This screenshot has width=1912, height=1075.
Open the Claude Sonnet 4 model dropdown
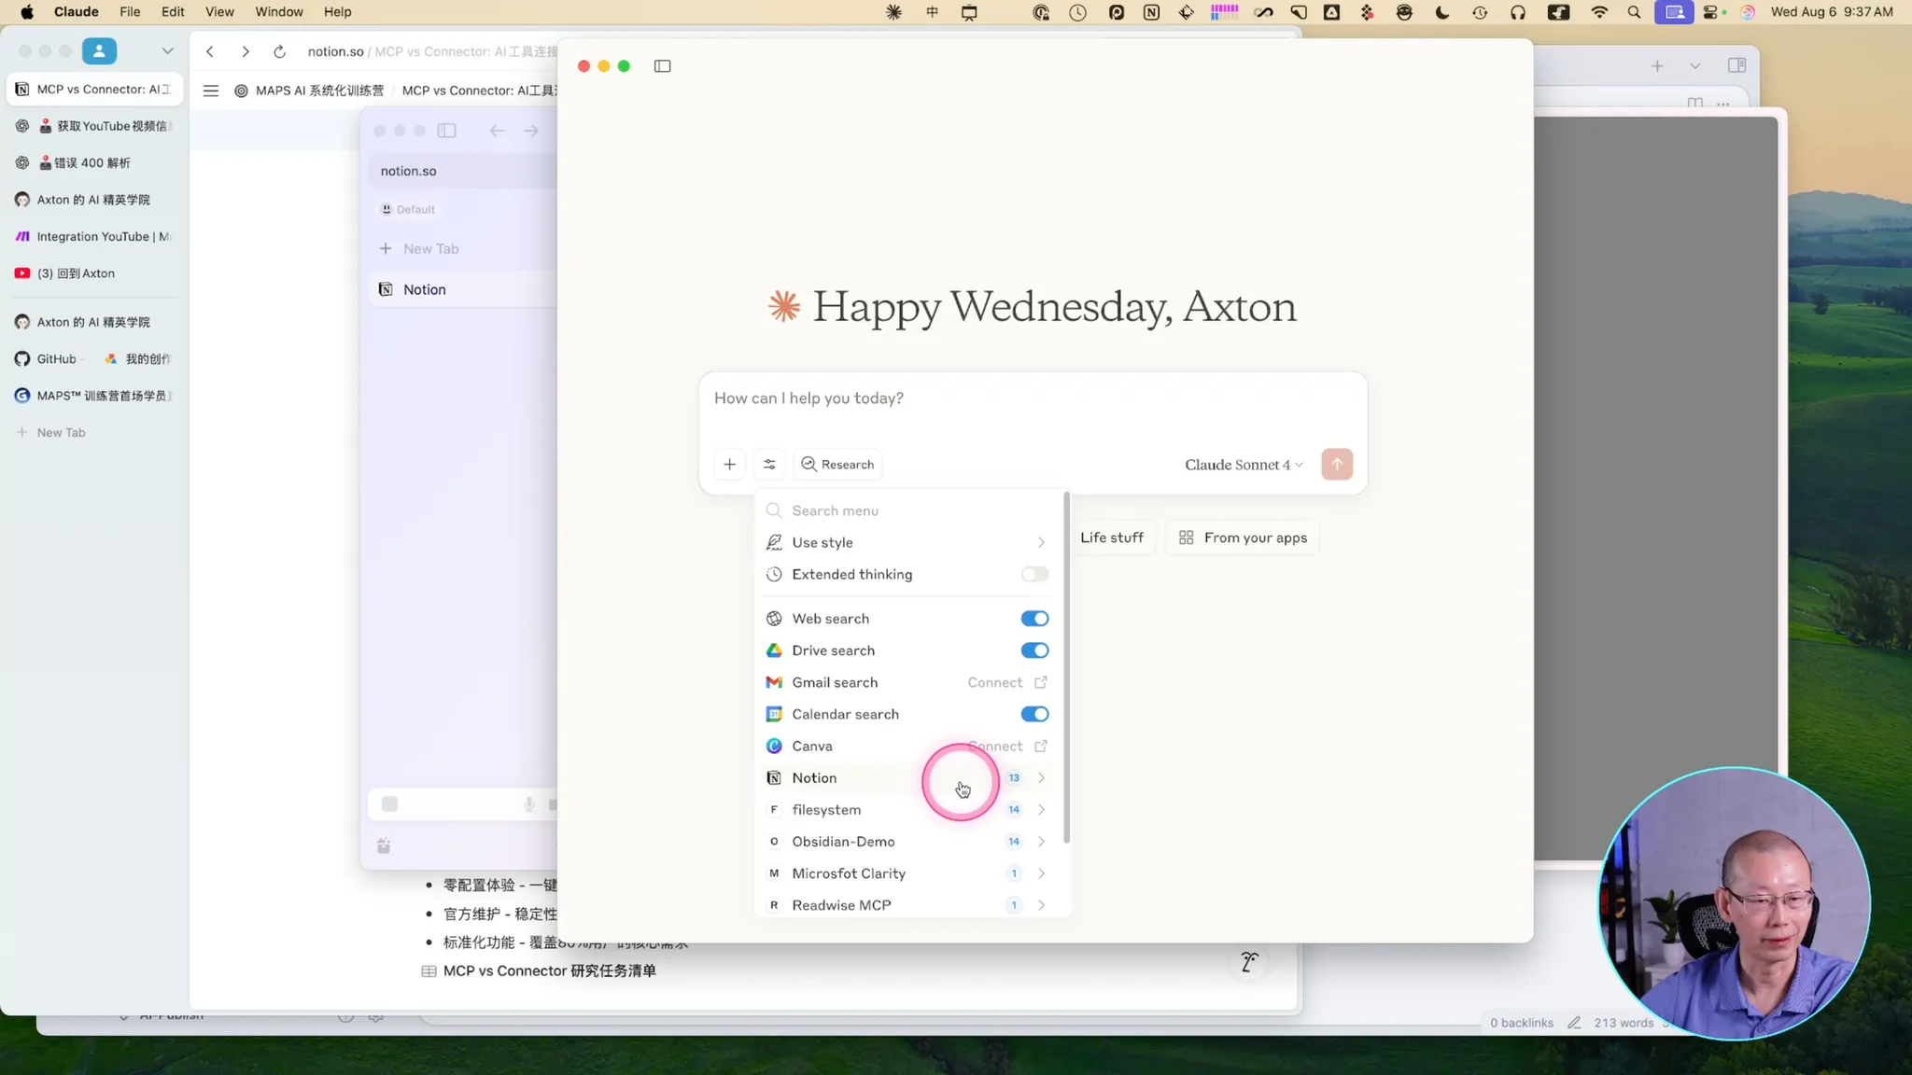click(1243, 465)
